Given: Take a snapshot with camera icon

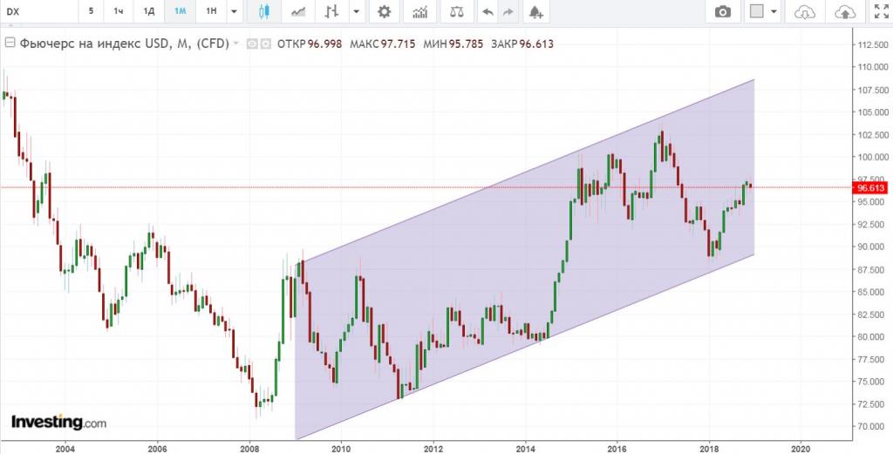Looking at the screenshot, I should pos(723,12).
